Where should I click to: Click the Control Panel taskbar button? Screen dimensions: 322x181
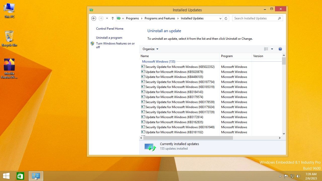(36, 176)
